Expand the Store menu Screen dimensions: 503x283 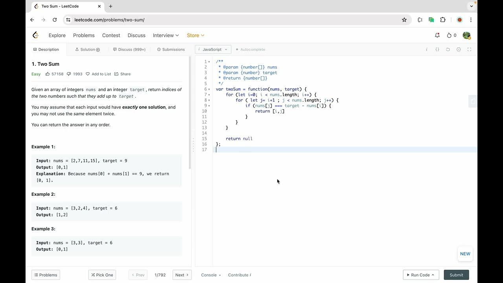pos(196,35)
